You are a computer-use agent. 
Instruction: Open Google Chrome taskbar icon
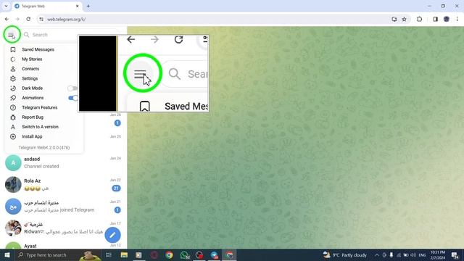coord(169,254)
